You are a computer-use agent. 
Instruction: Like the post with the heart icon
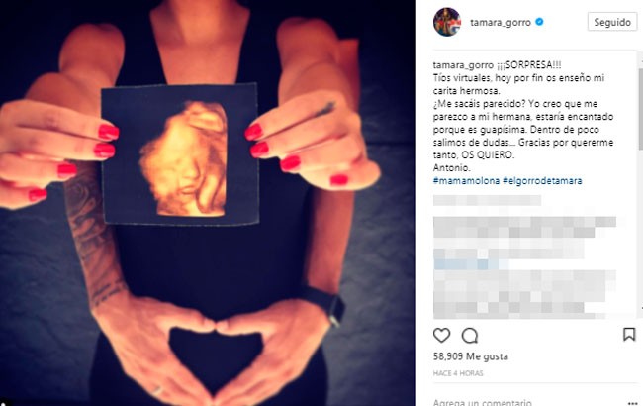pyautogui.click(x=441, y=336)
